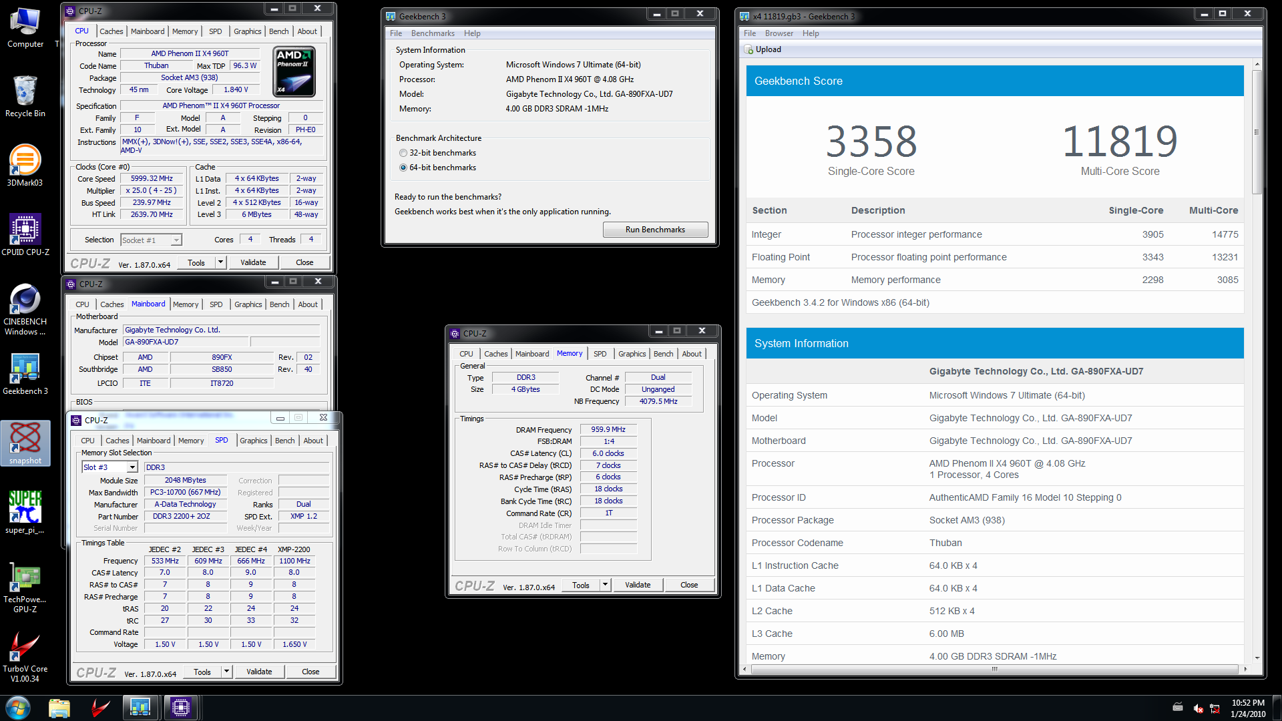Launch the super_pi desktop shortcut
The width and height of the screenshot is (1282, 721).
25,513
